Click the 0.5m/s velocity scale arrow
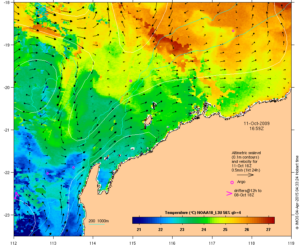The image size is (302, 245). coord(245,175)
